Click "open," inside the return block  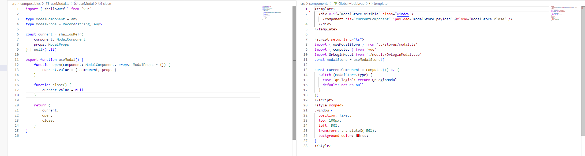[x=47, y=115]
